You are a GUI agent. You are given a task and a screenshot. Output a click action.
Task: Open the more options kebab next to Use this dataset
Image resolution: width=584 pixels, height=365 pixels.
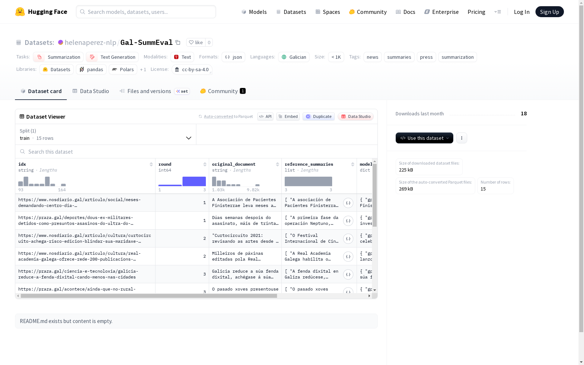[462, 138]
